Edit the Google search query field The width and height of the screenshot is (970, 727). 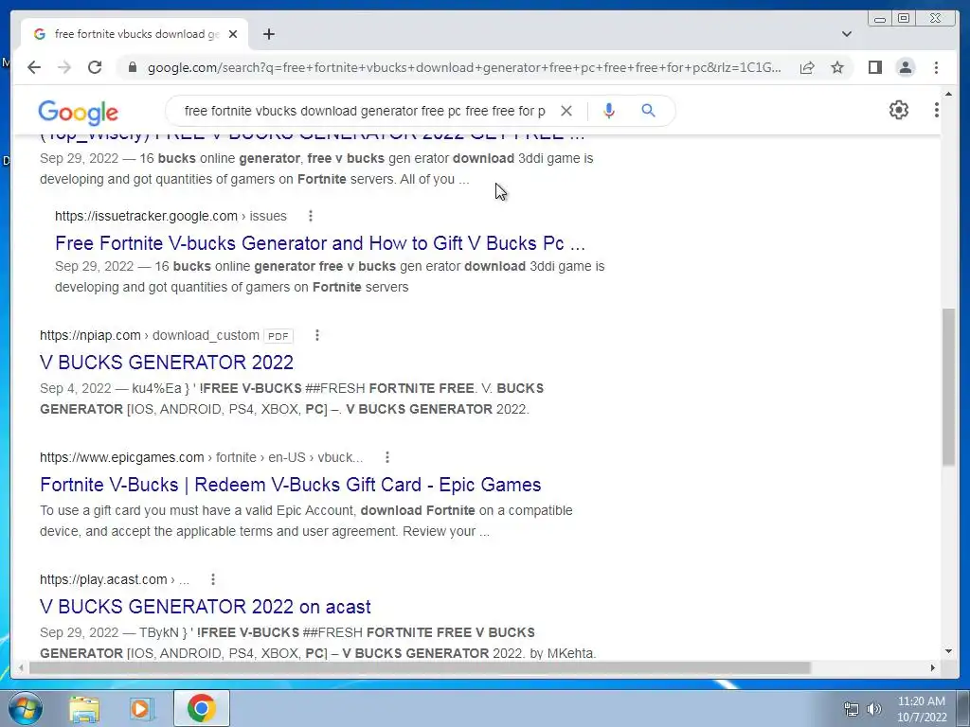click(365, 111)
